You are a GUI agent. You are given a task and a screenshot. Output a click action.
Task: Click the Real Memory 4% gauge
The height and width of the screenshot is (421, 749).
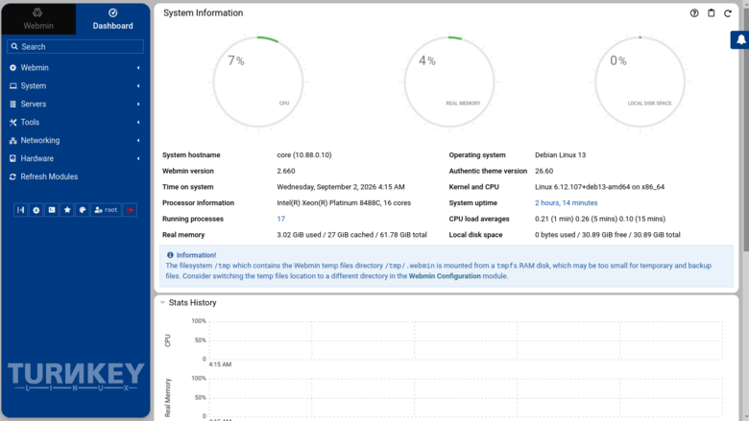(449, 82)
